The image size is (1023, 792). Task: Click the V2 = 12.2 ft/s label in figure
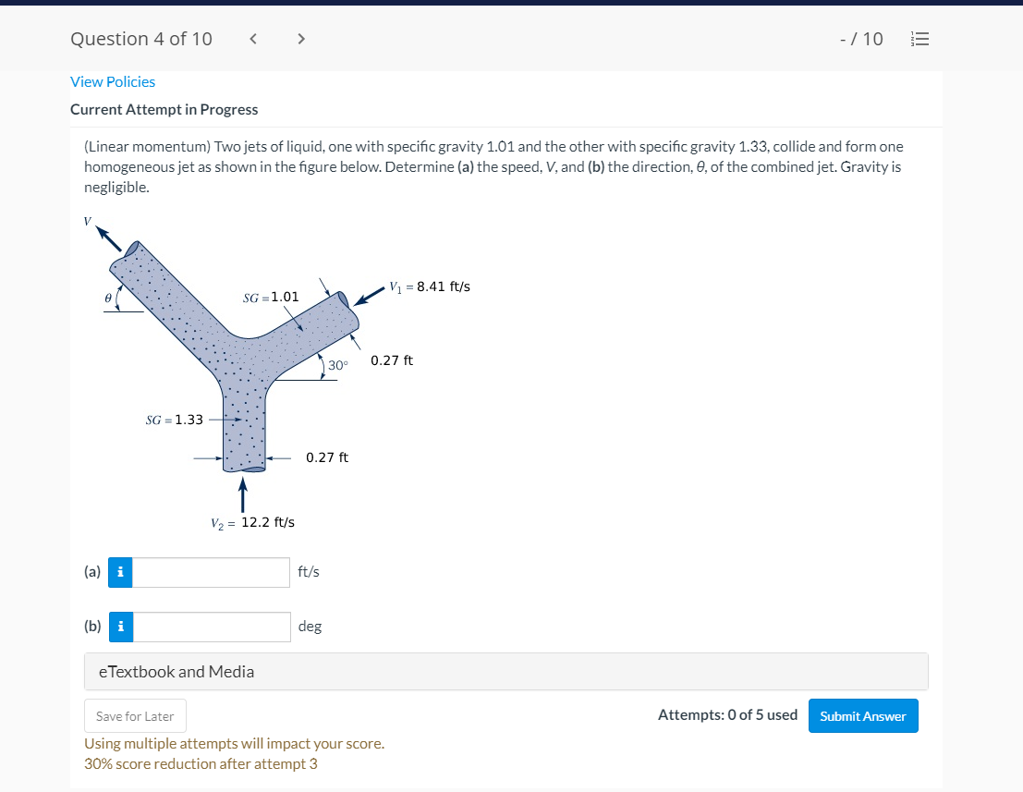[253, 521]
